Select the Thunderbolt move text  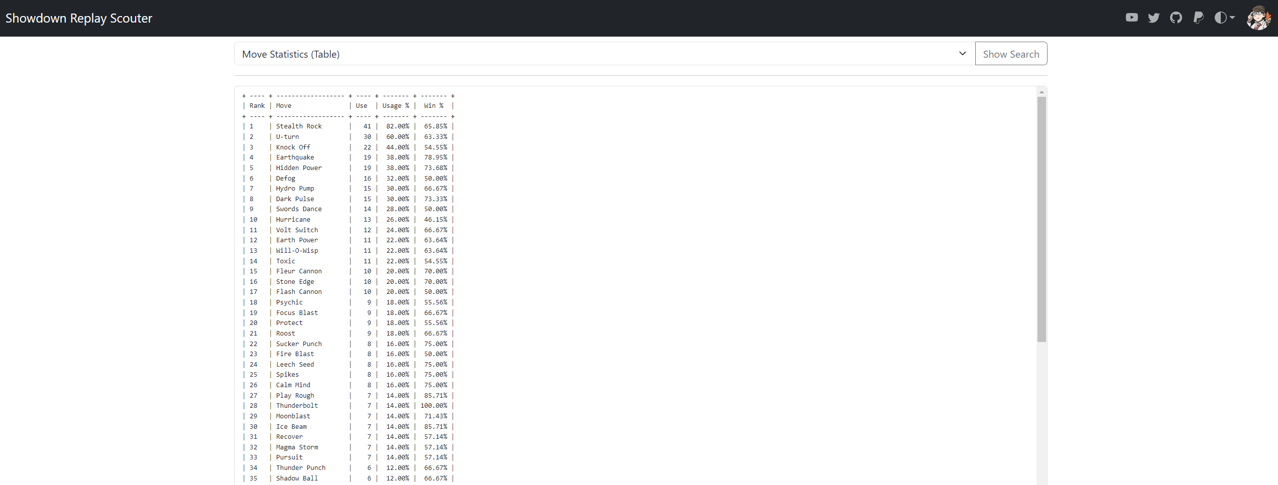[x=297, y=406]
